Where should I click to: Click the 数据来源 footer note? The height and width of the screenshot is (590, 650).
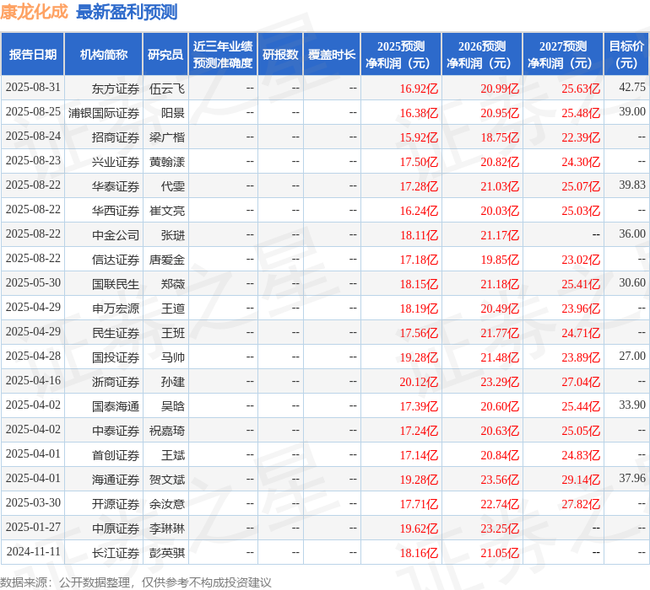[136, 582]
